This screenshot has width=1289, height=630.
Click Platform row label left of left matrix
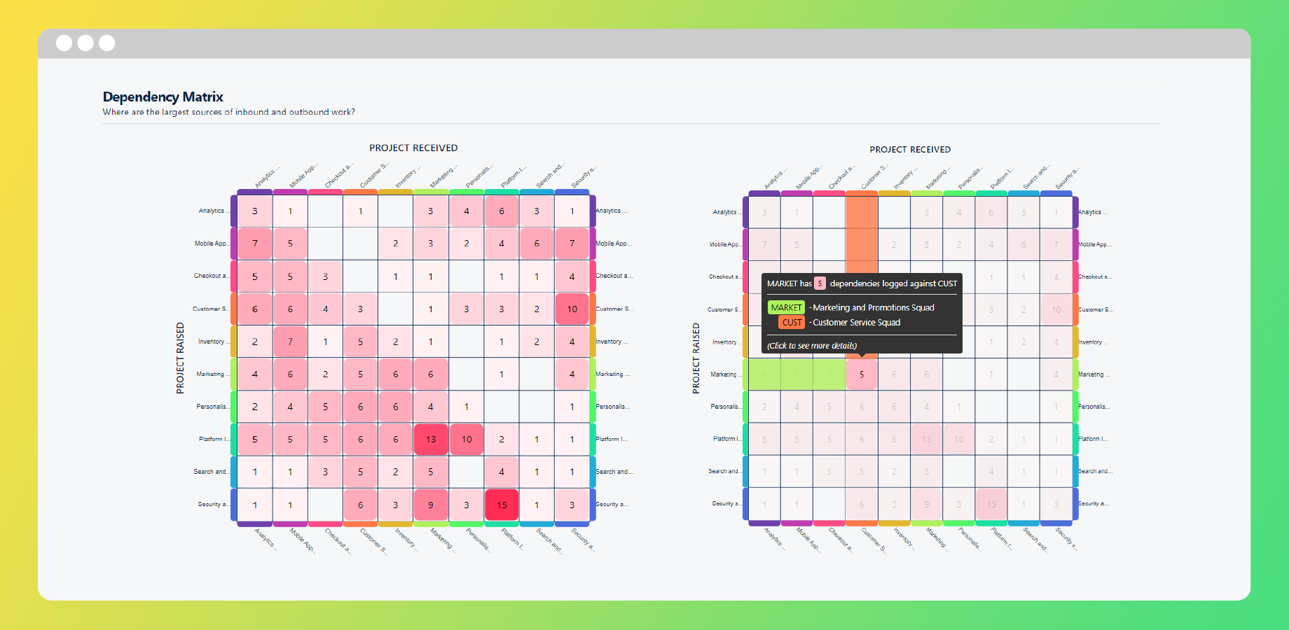tap(214, 440)
